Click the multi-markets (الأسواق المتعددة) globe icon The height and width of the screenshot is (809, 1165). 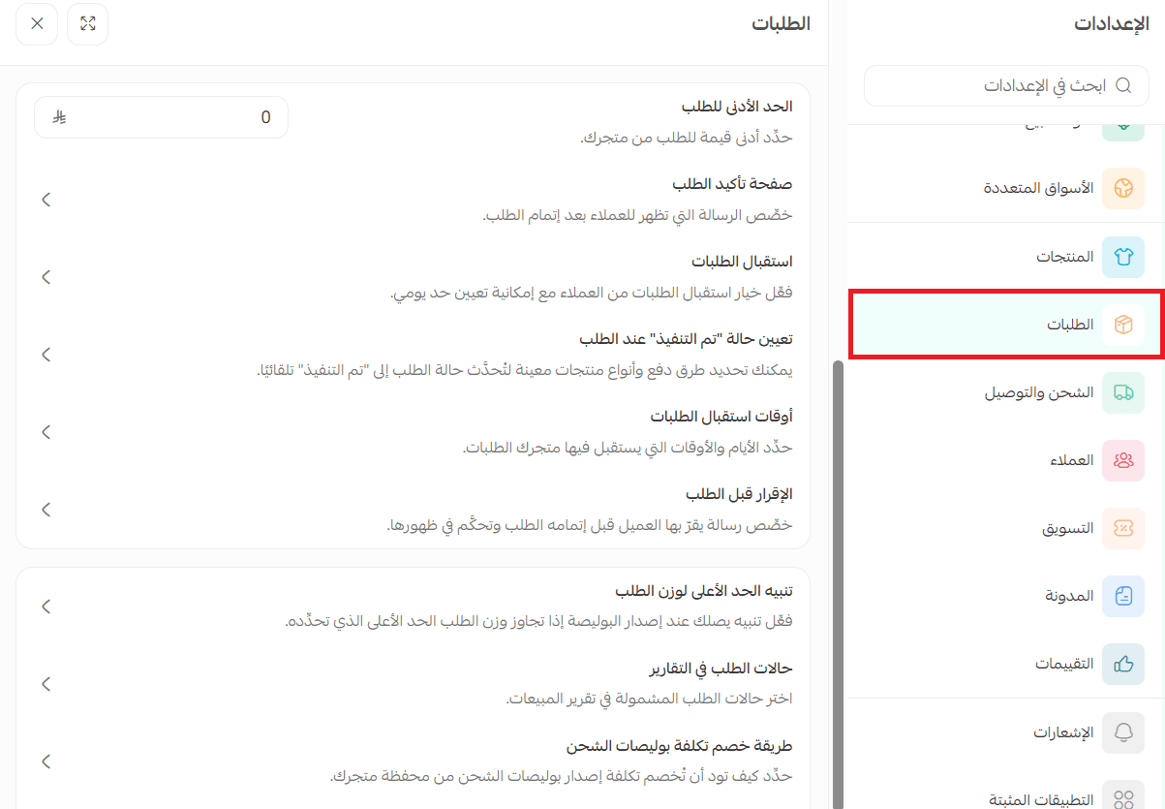coord(1123,188)
